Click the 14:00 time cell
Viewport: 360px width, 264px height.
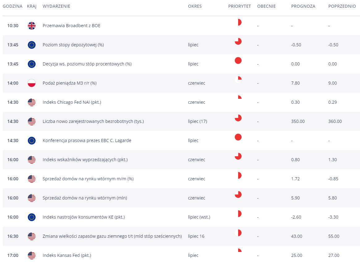[x=13, y=83]
